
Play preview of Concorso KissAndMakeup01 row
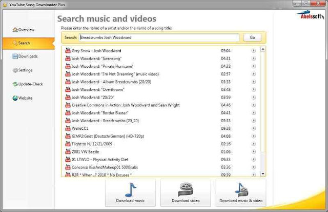(254, 167)
